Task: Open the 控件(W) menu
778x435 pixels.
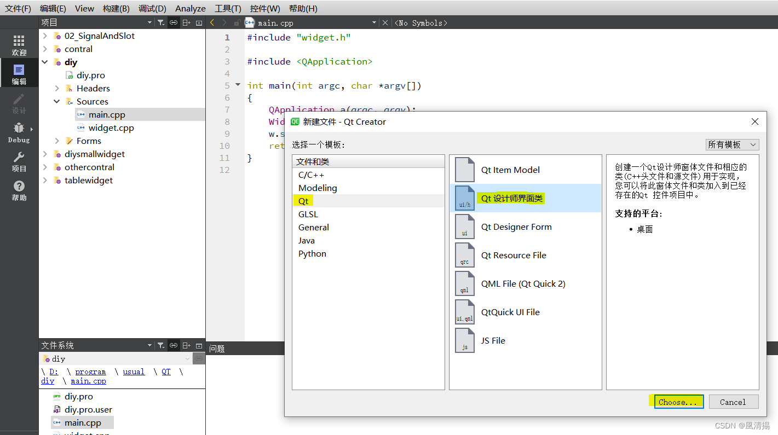Action: [265, 8]
